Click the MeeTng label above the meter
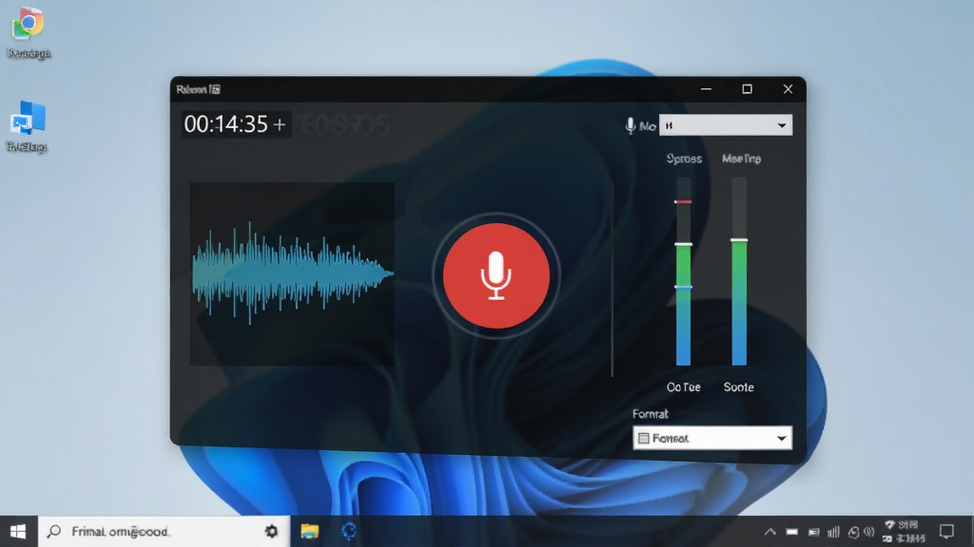Screen dimensions: 974x547 click(741, 159)
